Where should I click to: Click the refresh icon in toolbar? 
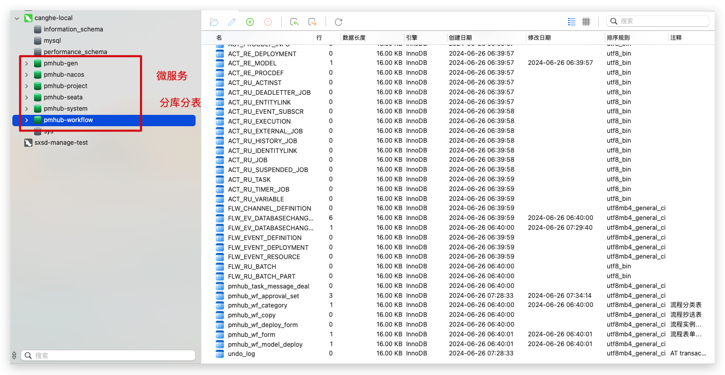pyautogui.click(x=339, y=22)
